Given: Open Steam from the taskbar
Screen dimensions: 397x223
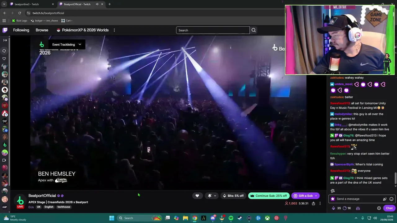Looking at the screenshot, I should click(240, 218).
